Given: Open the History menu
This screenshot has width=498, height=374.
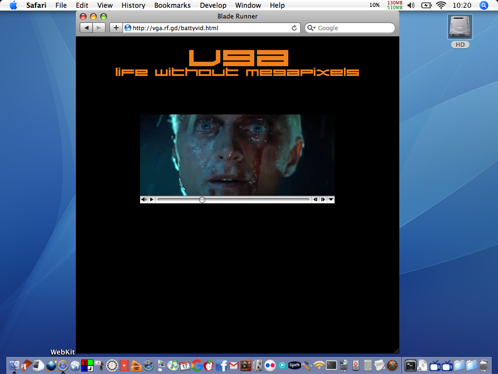Looking at the screenshot, I should coord(133,5).
